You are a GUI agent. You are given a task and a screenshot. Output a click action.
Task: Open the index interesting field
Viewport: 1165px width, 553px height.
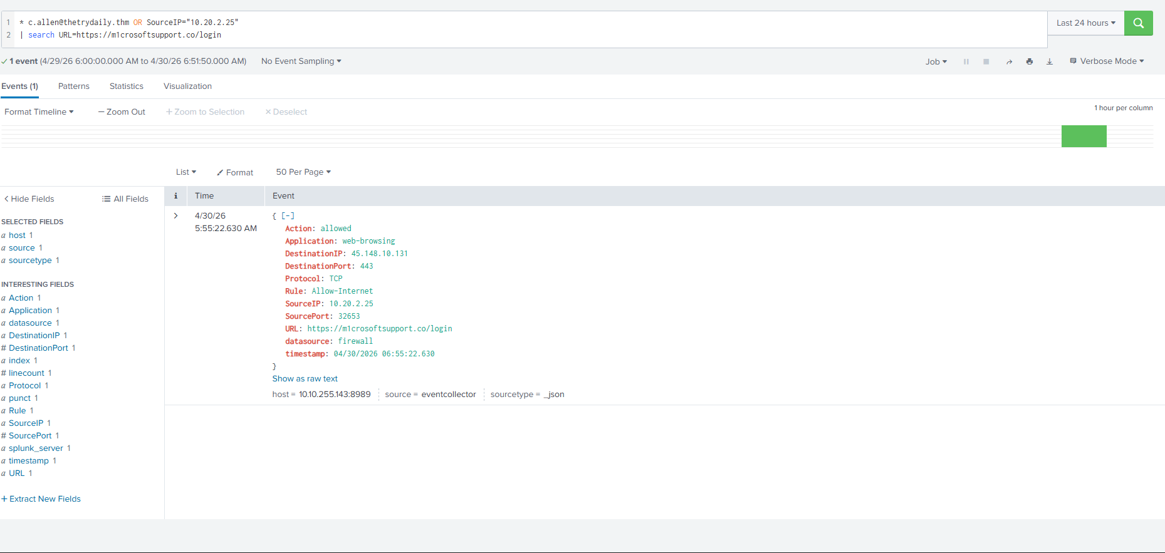tap(19, 361)
